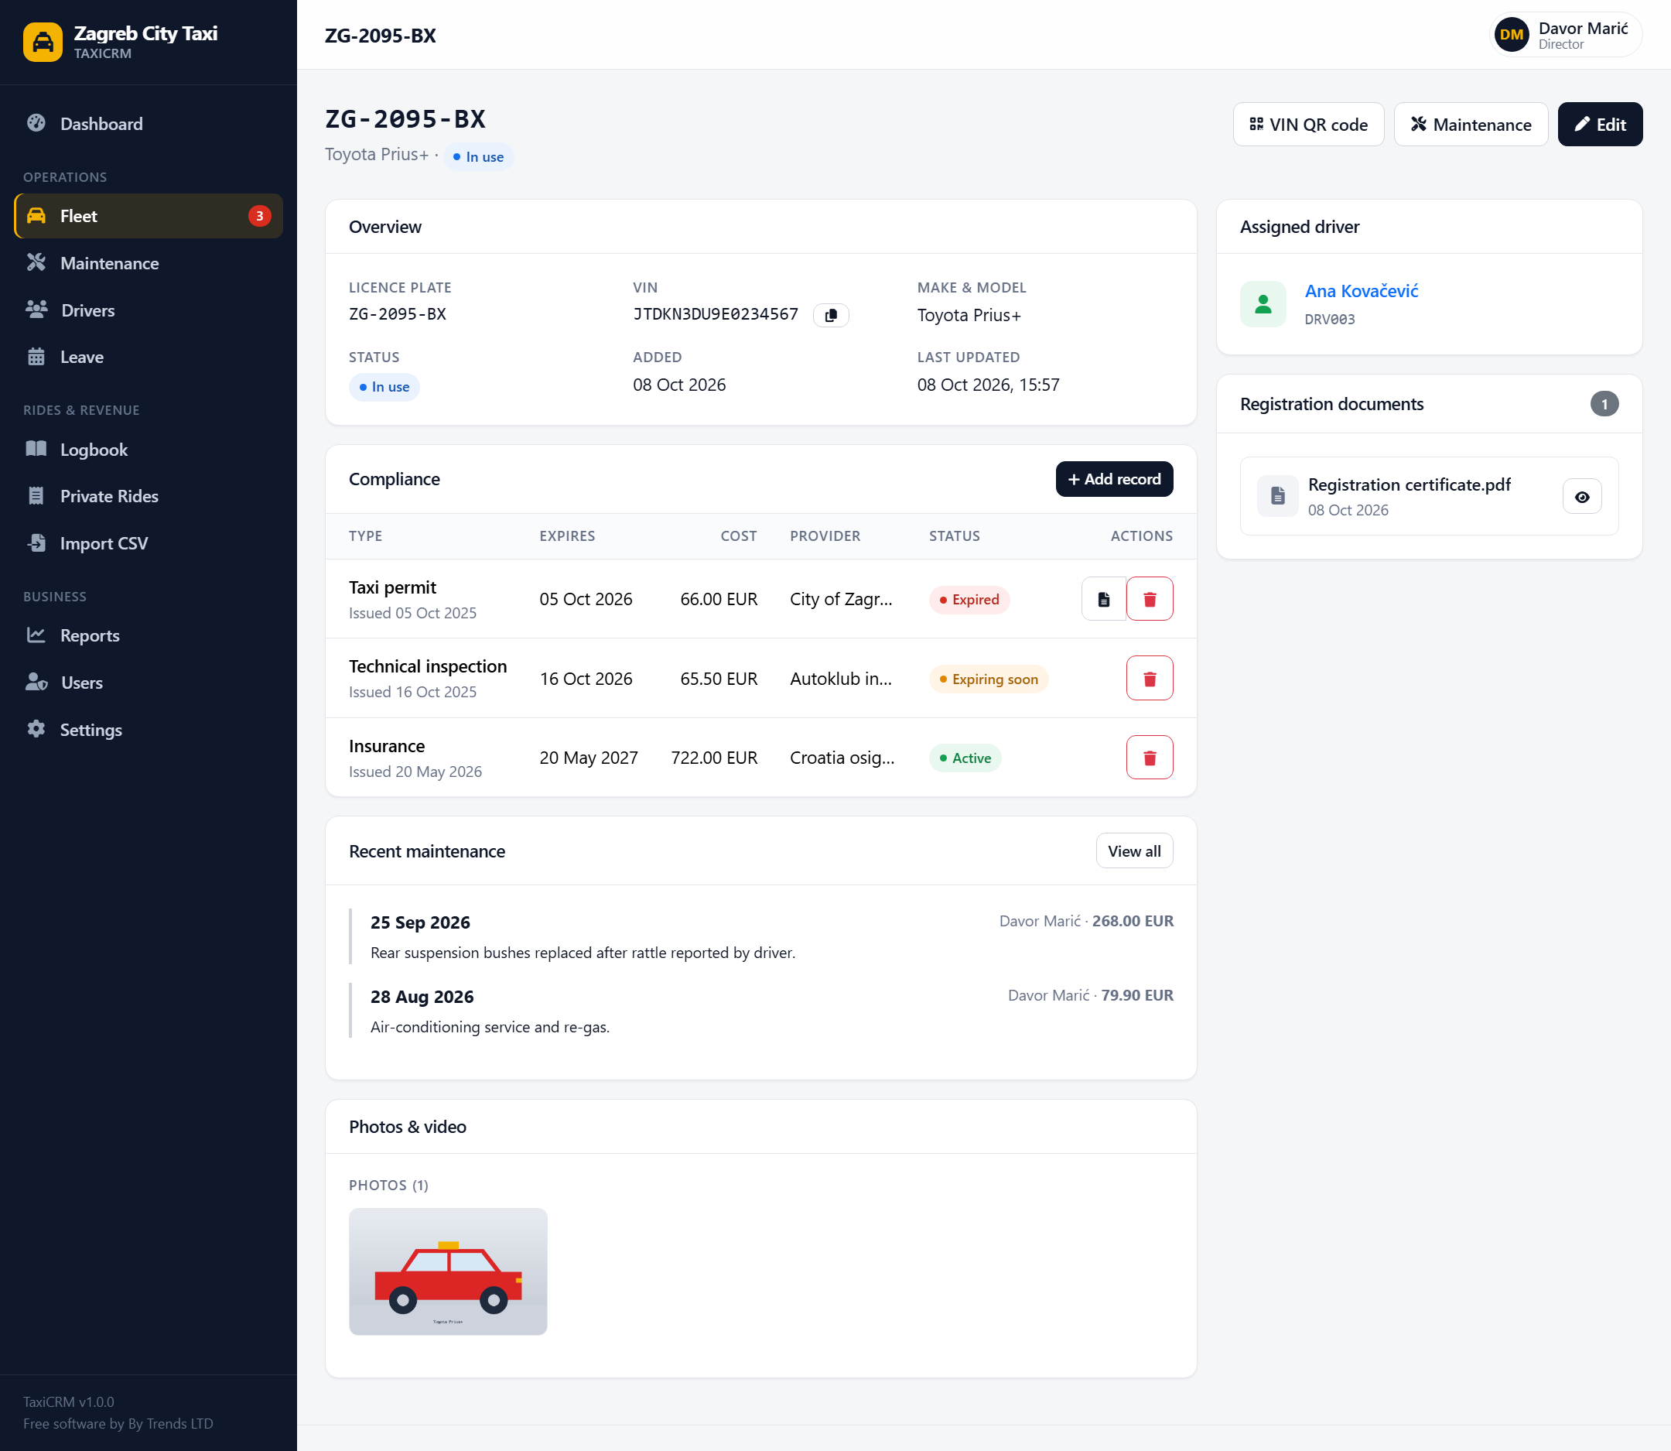Open the Drivers list
This screenshot has height=1451, width=1671.
point(149,310)
